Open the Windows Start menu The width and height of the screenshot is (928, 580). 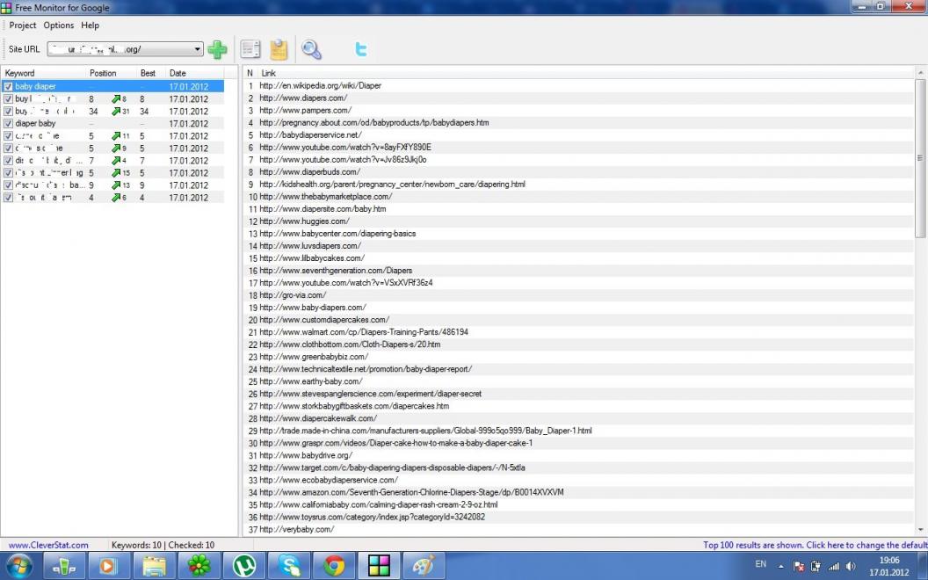click(x=18, y=566)
